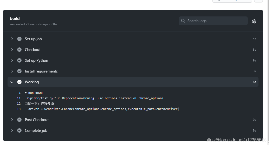Open the Set up Python step label
Viewport: 269px width, 145px height.
coord(36,60)
